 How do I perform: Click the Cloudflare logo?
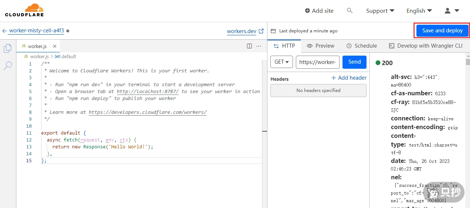tap(24, 10)
